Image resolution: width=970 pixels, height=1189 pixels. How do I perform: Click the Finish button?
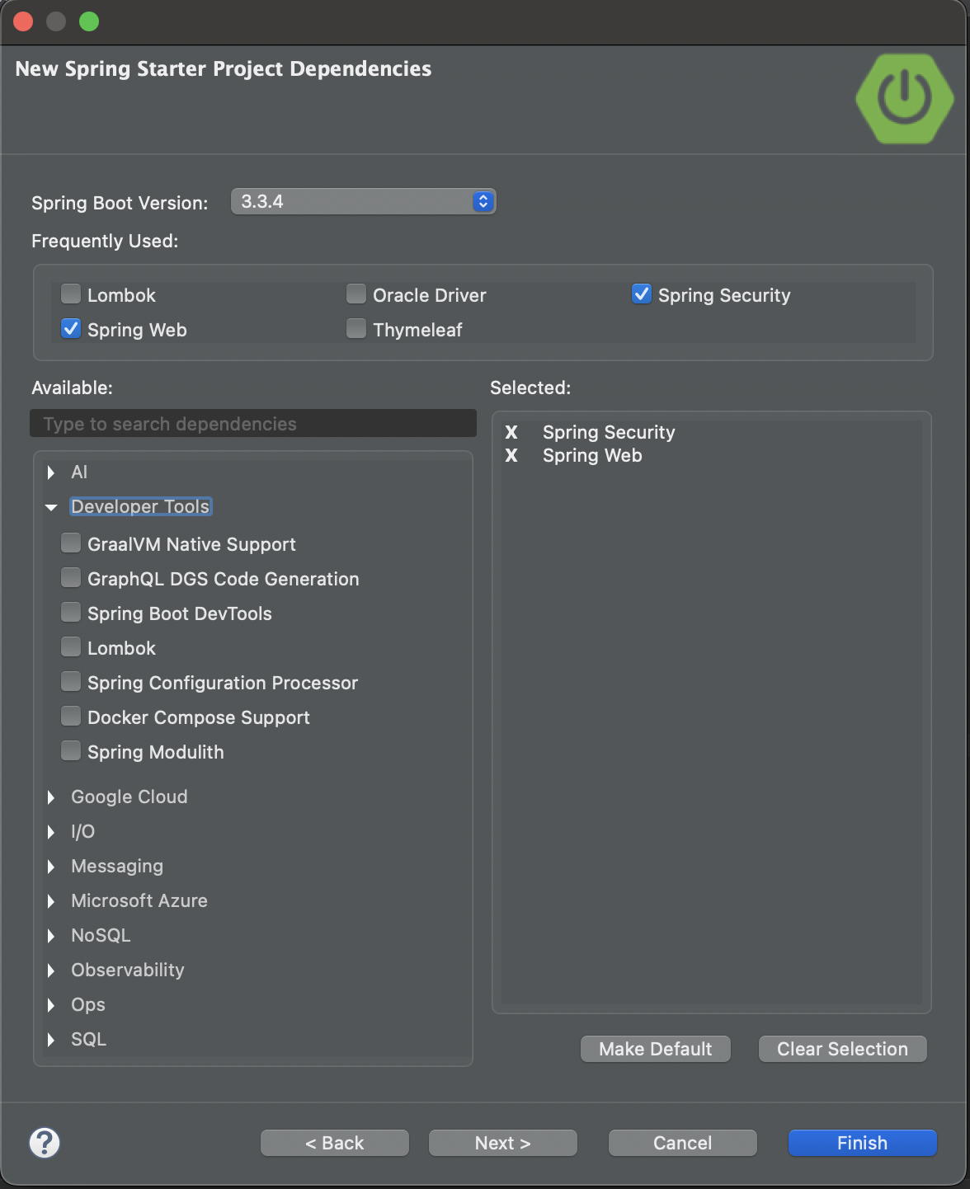click(863, 1143)
